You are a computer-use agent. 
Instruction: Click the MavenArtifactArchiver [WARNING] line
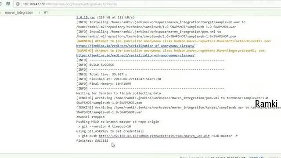tap(174, 41)
